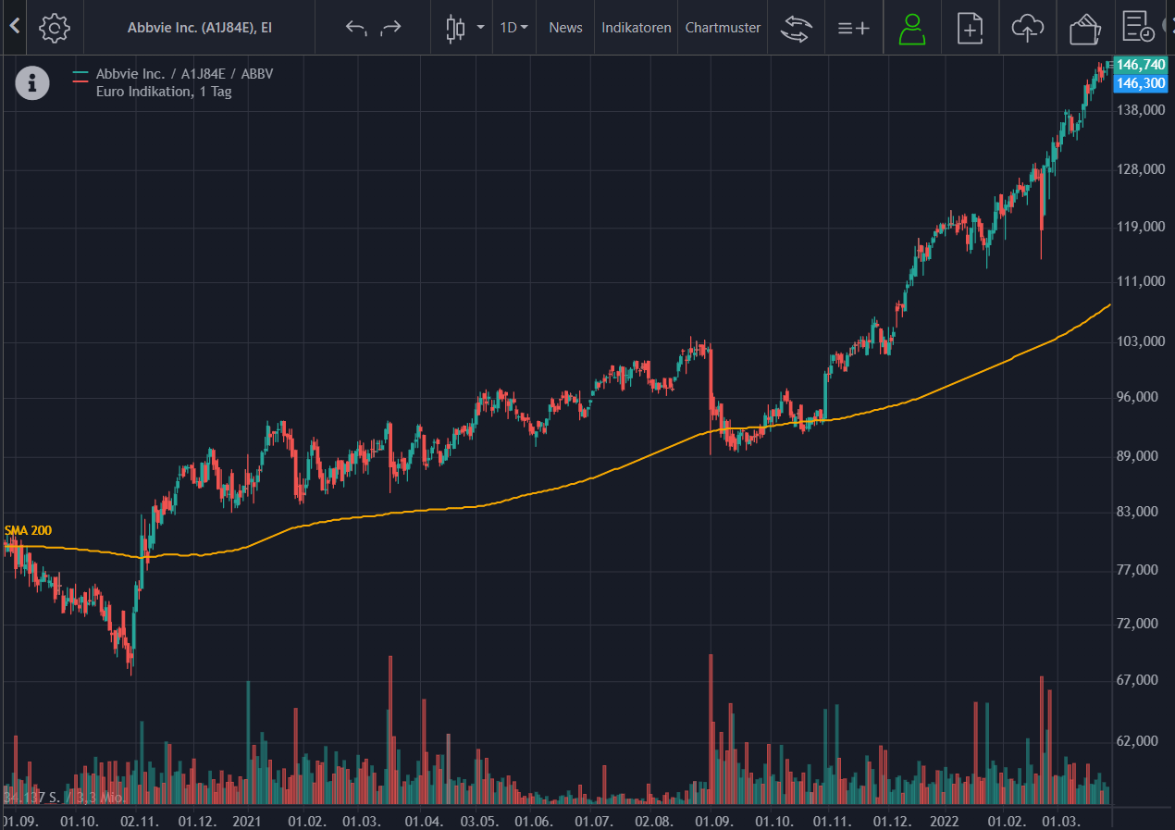The height and width of the screenshot is (830, 1175).
Task: Click the 02.11. date on time axis
Action: point(140,821)
